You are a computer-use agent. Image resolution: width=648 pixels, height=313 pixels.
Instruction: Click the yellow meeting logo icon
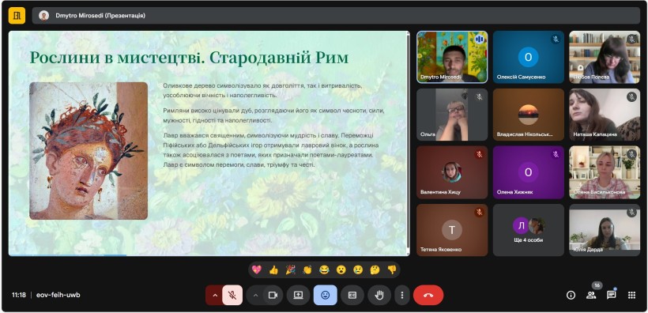point(17,16)
